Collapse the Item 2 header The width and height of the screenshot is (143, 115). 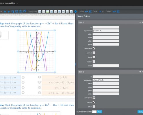point(108,72)
